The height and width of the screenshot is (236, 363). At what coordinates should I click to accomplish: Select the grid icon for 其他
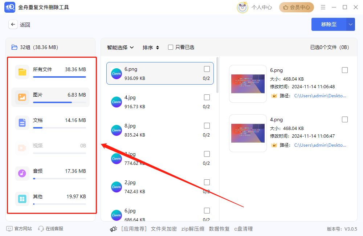tap(22, 199)
